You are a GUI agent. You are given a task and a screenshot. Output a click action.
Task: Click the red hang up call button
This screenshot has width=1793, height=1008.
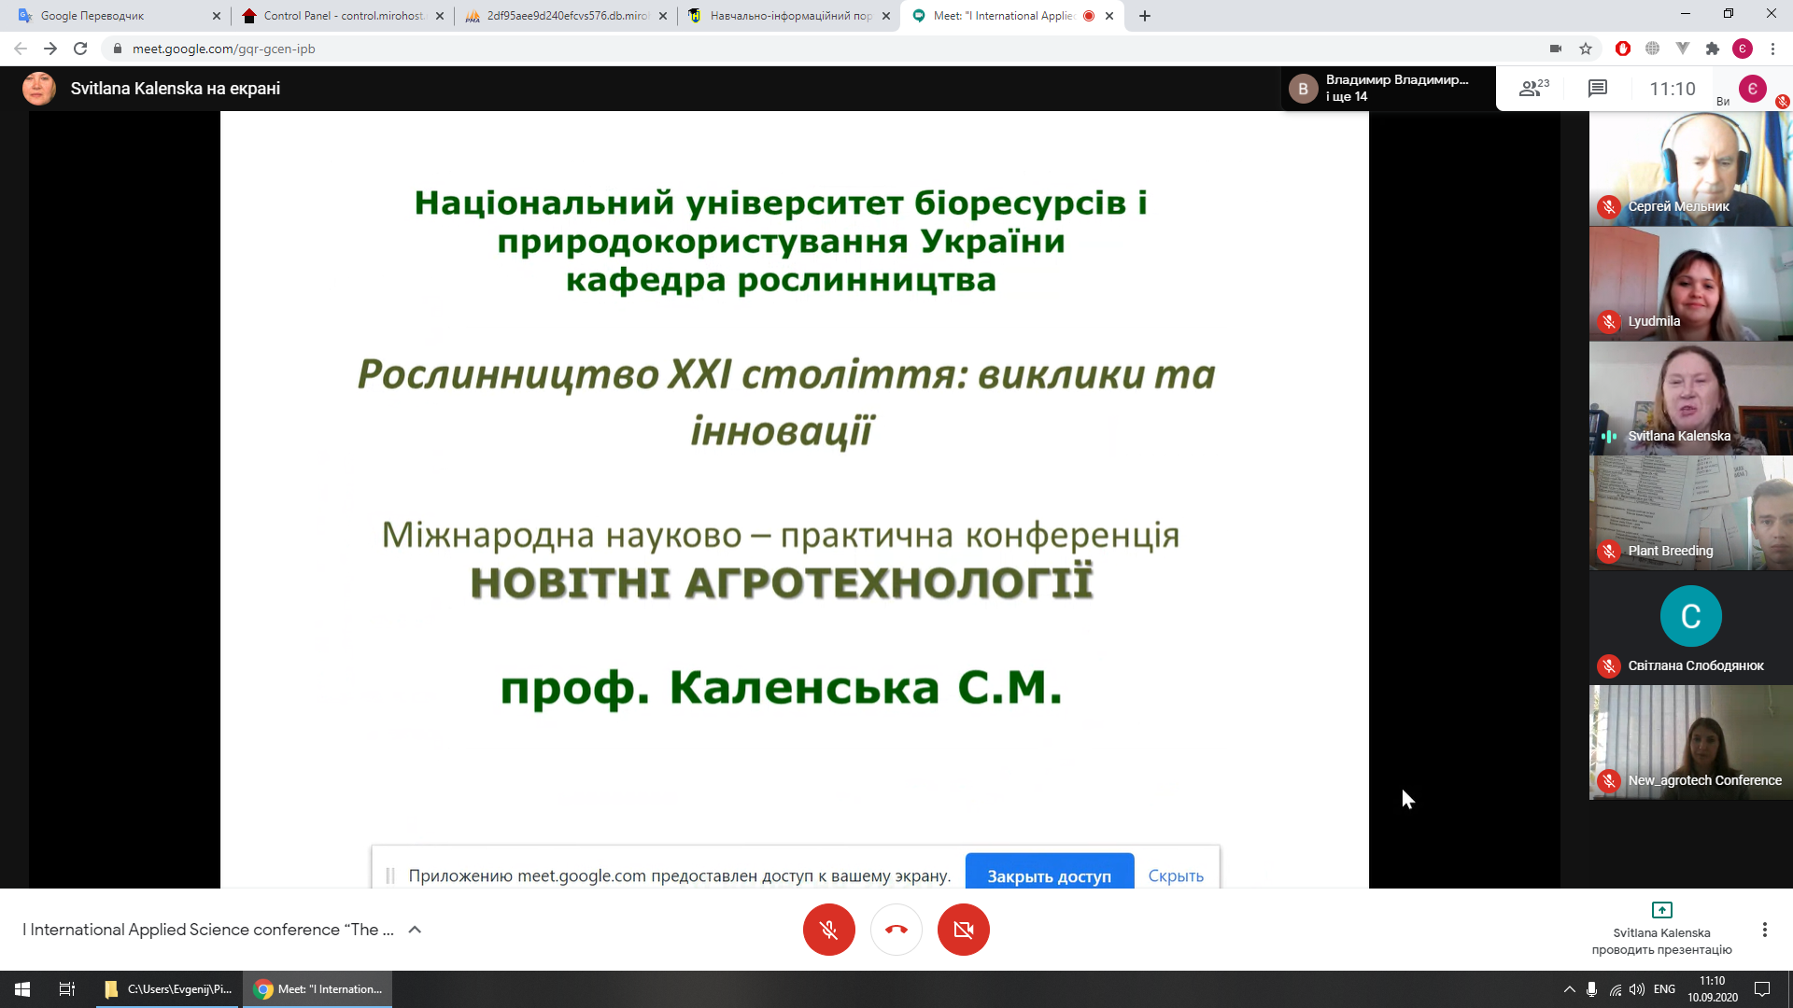click(896, 930)
